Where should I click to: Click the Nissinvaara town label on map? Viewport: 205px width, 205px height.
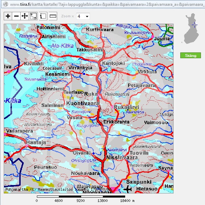click(x=117, y=158)
